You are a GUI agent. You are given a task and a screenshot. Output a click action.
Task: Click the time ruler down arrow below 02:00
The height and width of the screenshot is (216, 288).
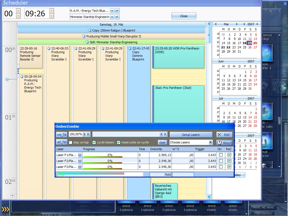[x=12, y=195]
